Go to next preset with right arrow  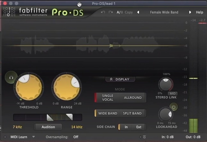click(x=190, y=12)
